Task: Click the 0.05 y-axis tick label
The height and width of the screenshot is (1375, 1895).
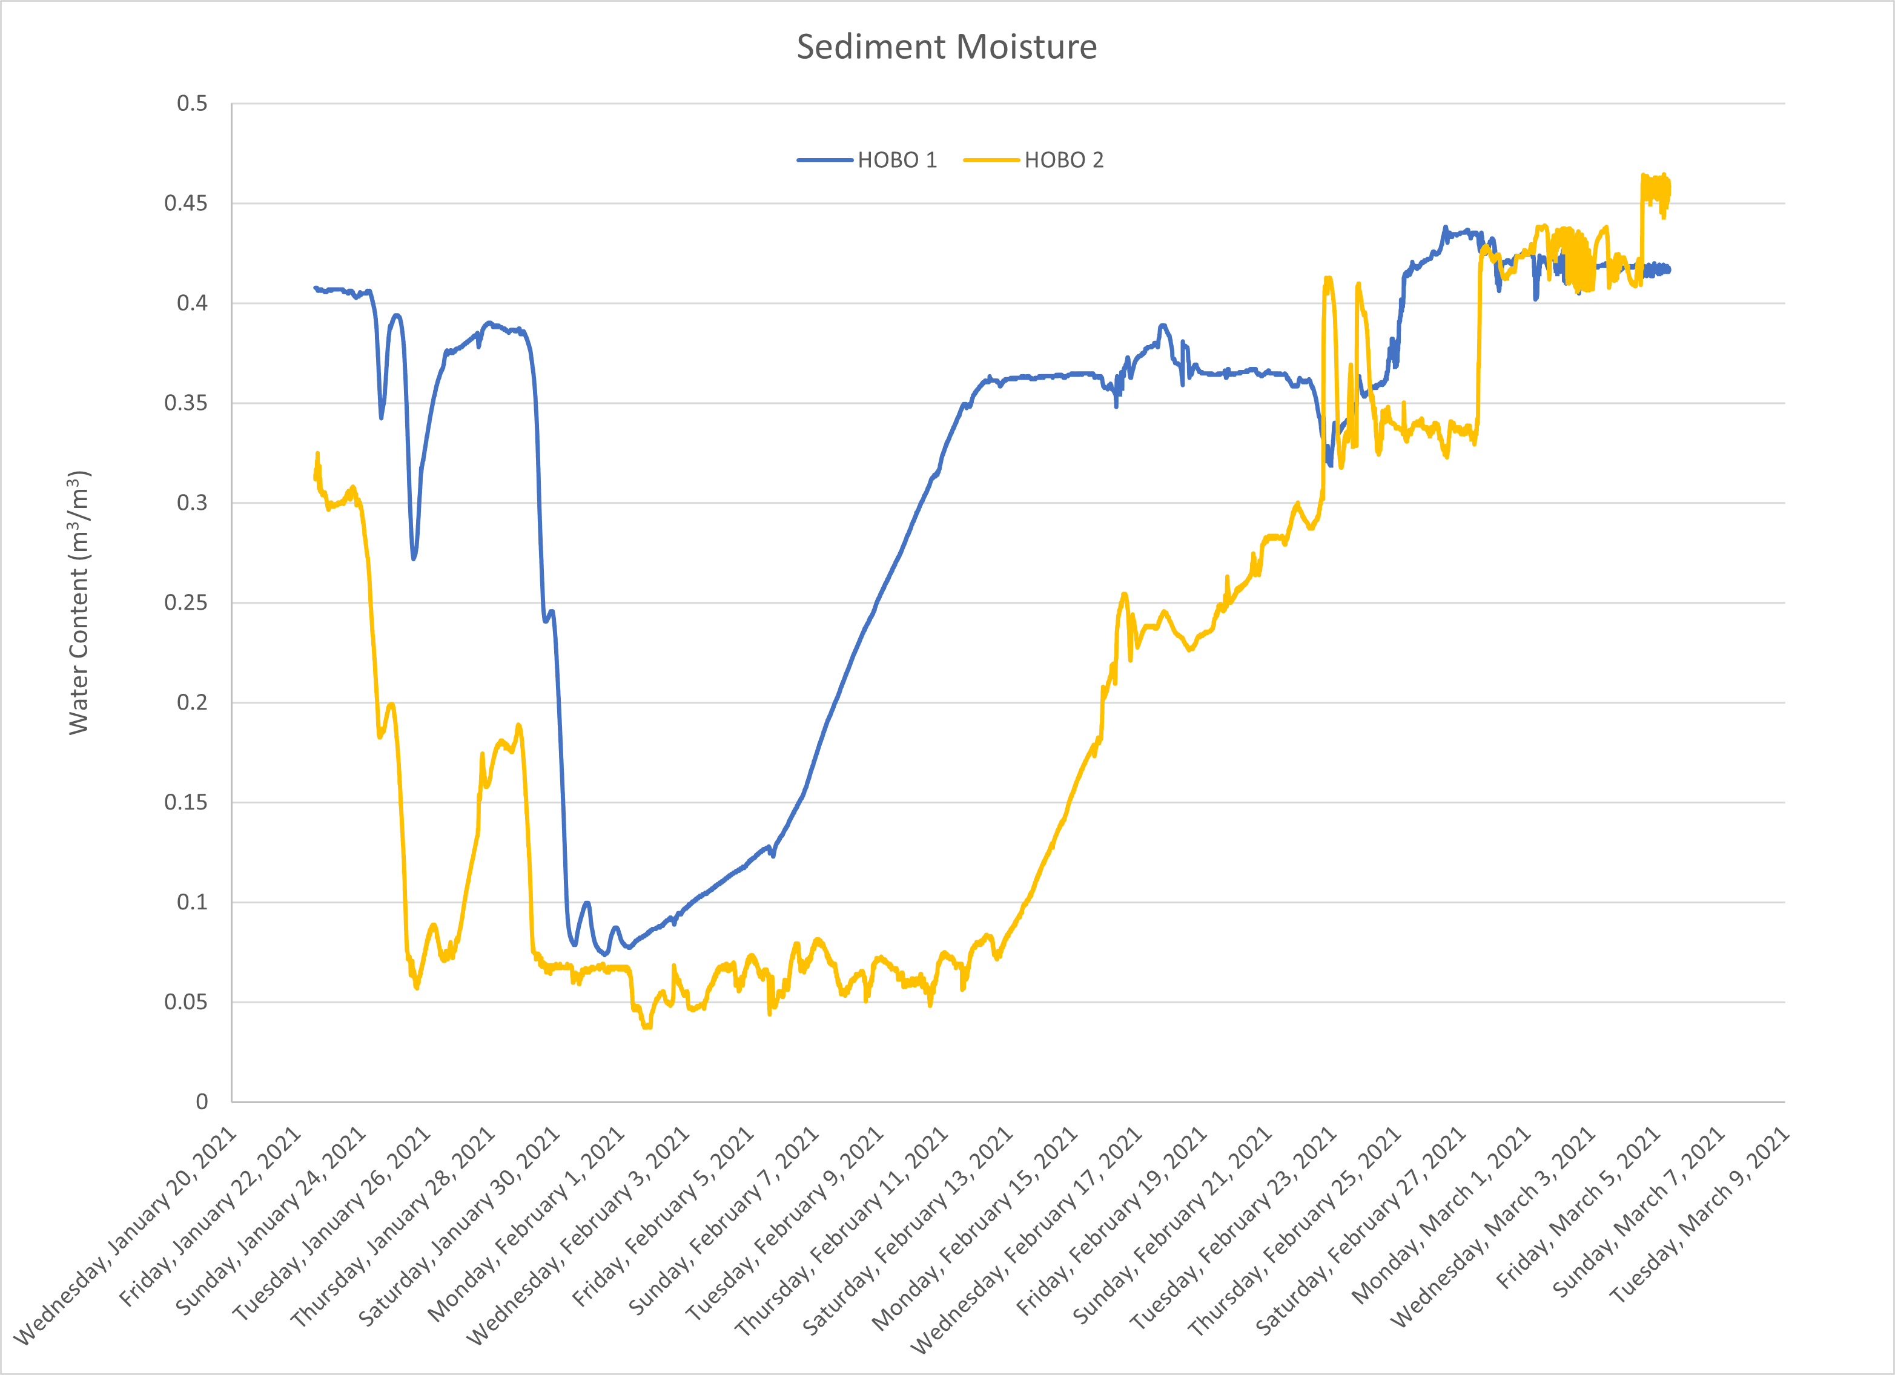Action: click(187, 1001)
